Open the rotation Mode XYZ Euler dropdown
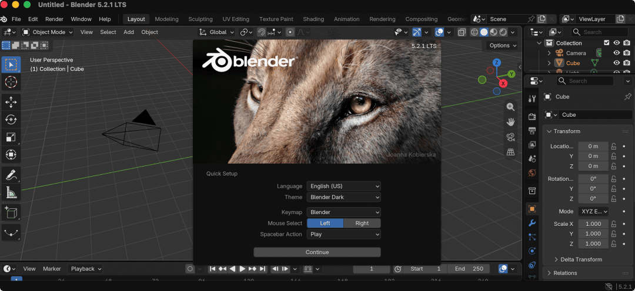 pyautogui.click(x=593, y=211)
